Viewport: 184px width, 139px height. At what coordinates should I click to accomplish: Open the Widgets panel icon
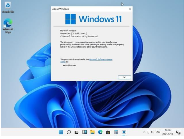click(x=84, y=132)
